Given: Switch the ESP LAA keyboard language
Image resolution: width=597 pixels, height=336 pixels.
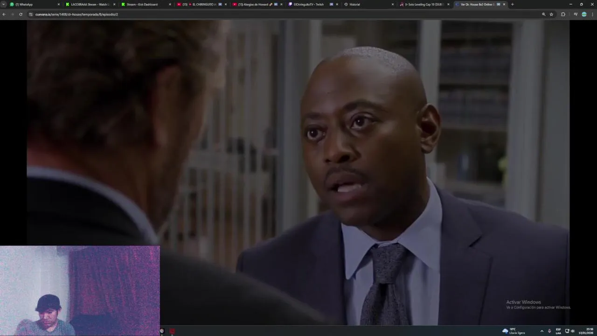Looking at the screenshot, I should tap(558, 331).
